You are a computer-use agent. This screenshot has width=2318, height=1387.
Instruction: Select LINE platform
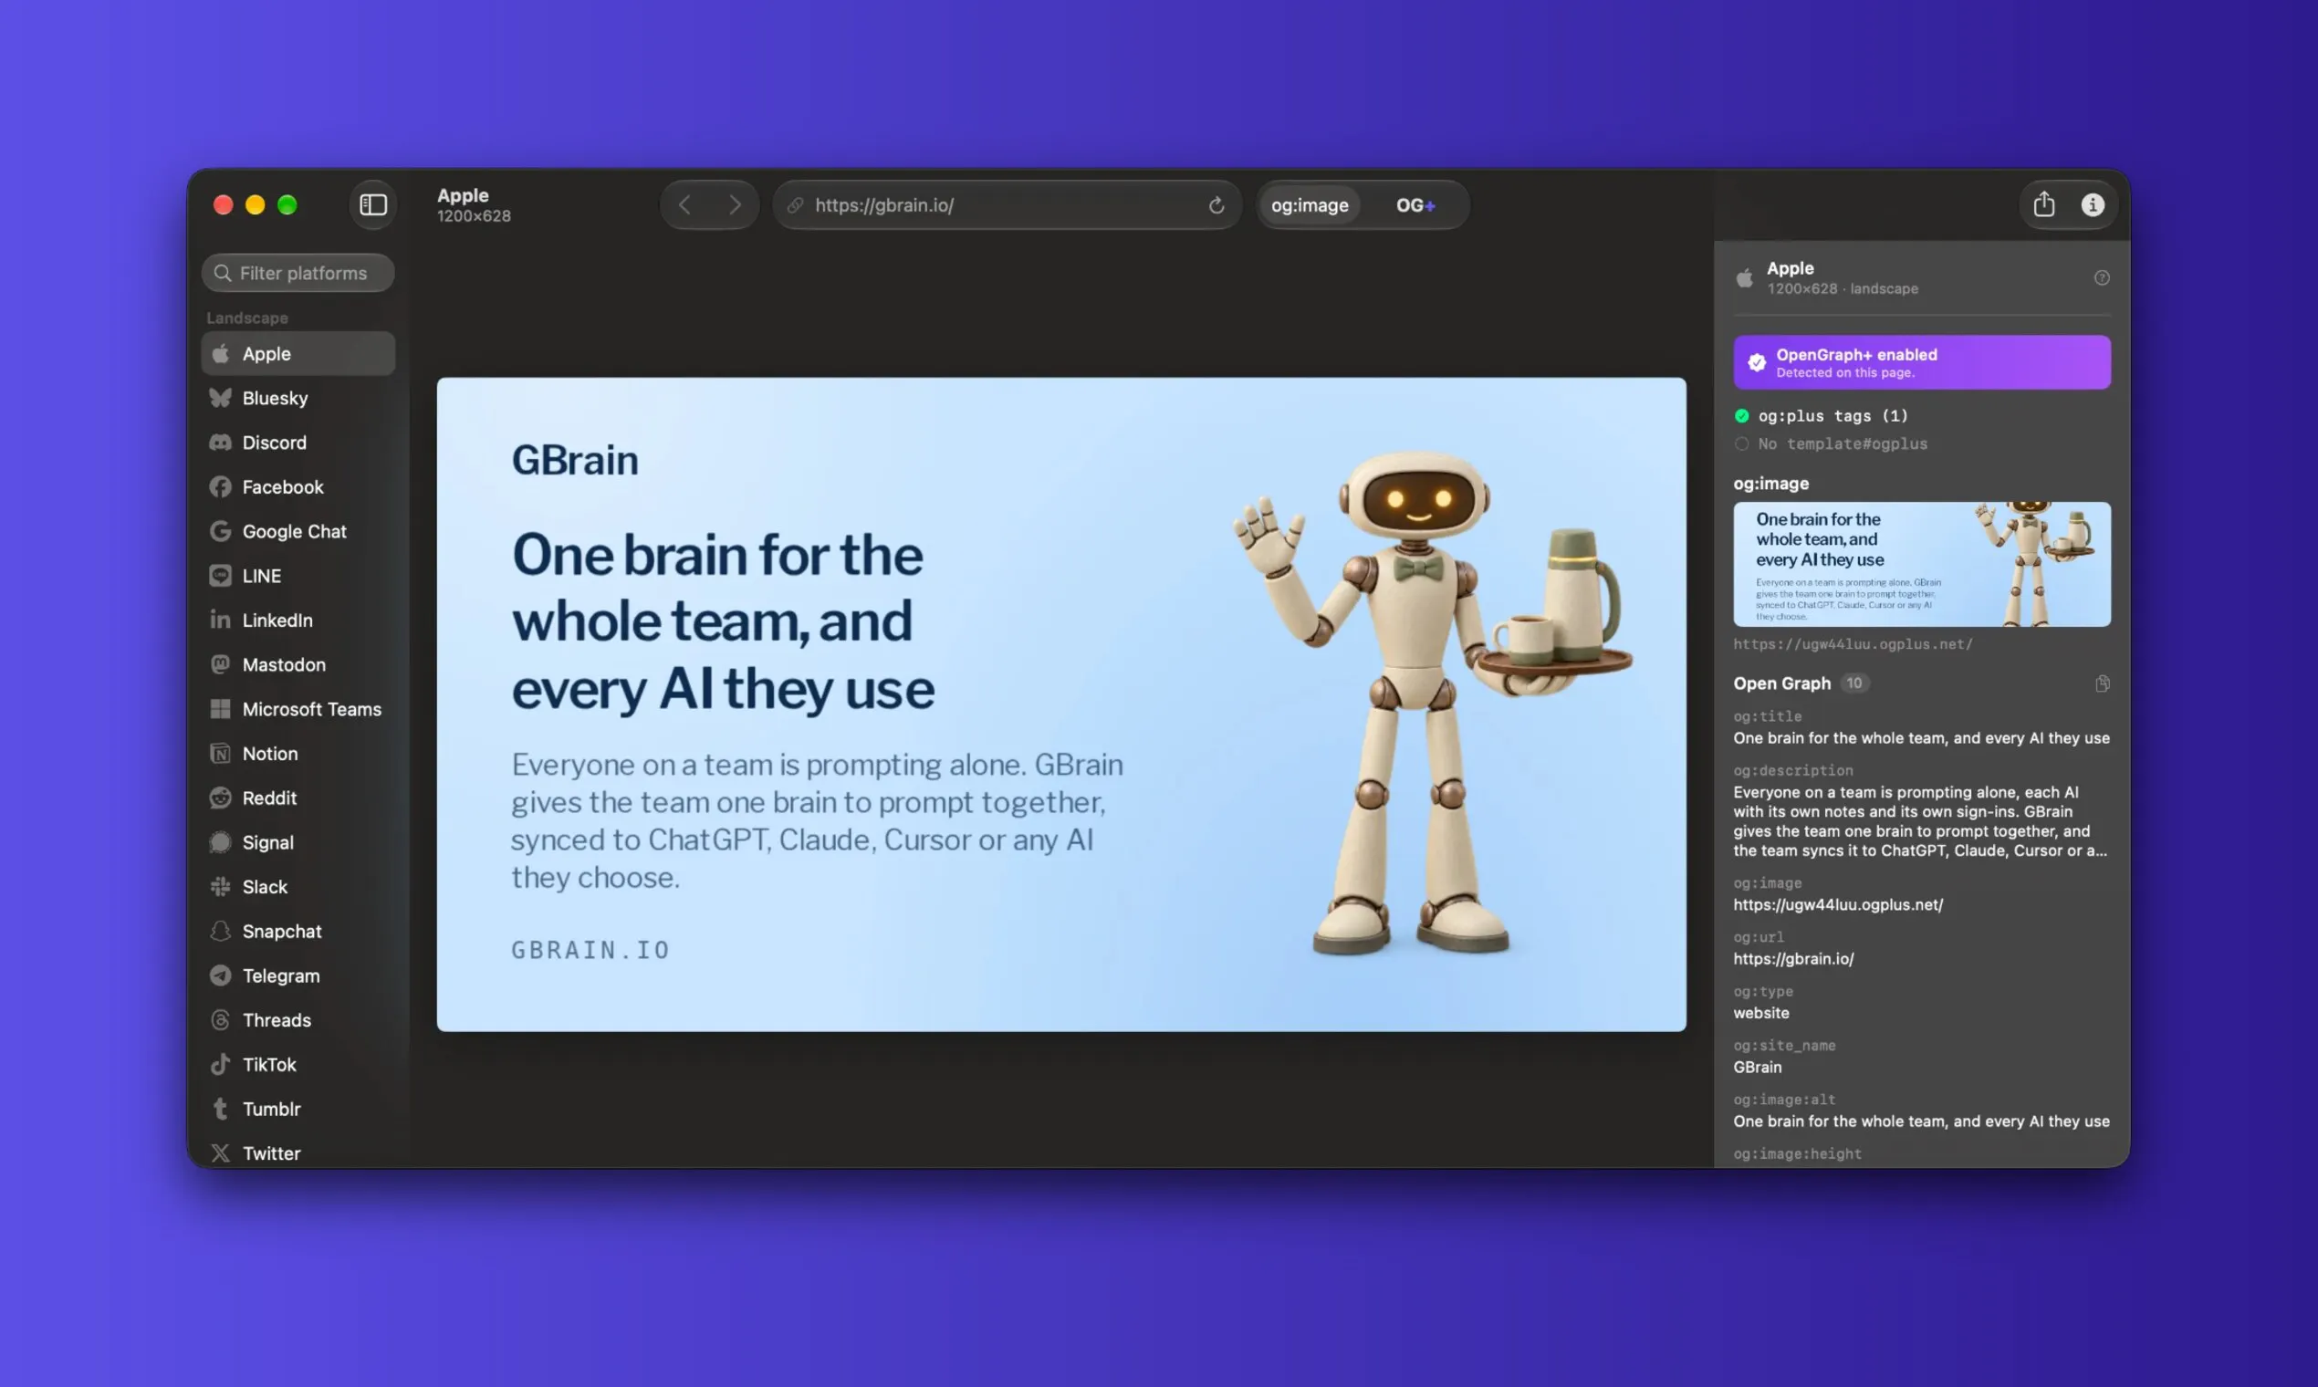298,576
